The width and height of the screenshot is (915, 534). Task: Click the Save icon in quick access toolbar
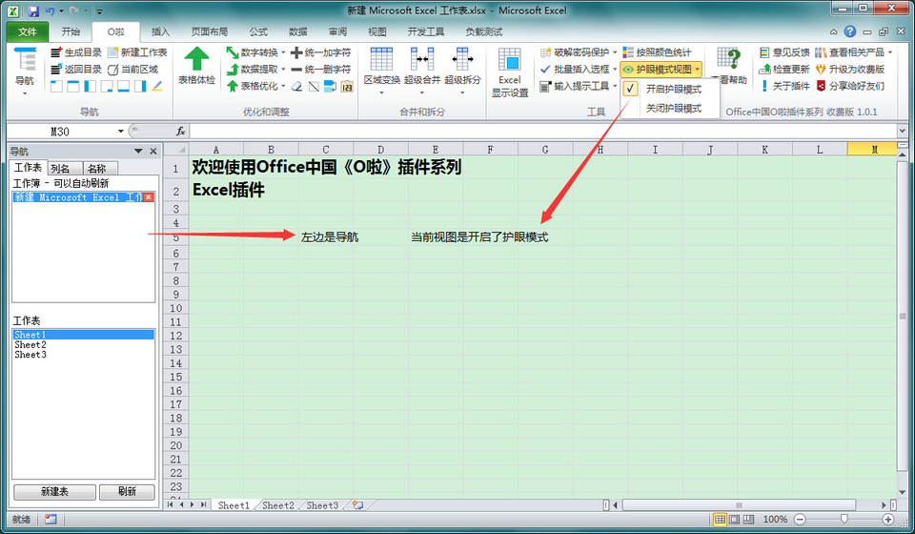point(32,10)
